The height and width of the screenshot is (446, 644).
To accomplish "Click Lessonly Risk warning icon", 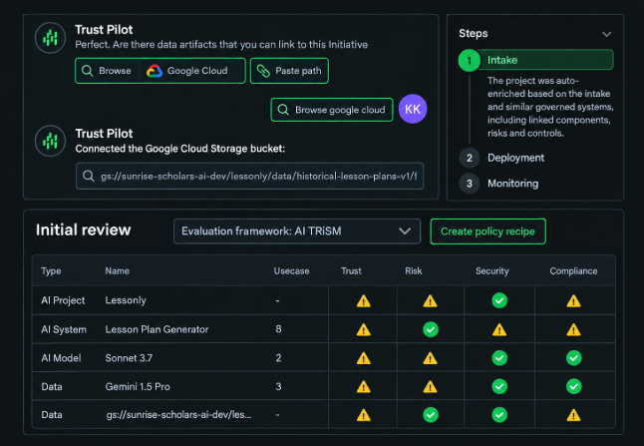I will [x=430, y=301].
